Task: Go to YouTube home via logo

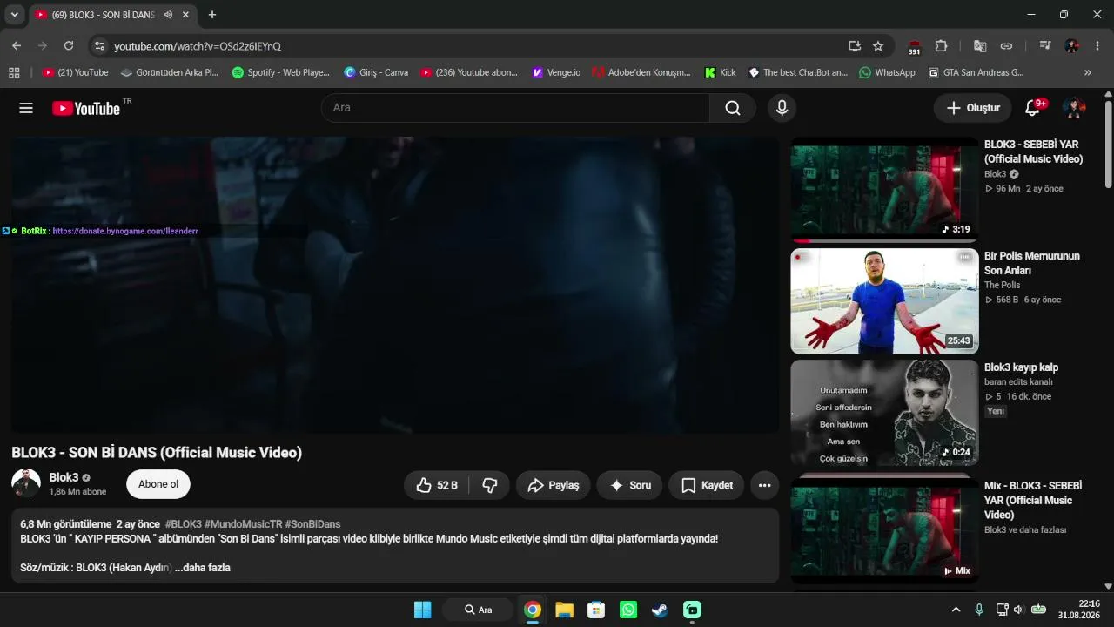Action: tap(85, 108)
